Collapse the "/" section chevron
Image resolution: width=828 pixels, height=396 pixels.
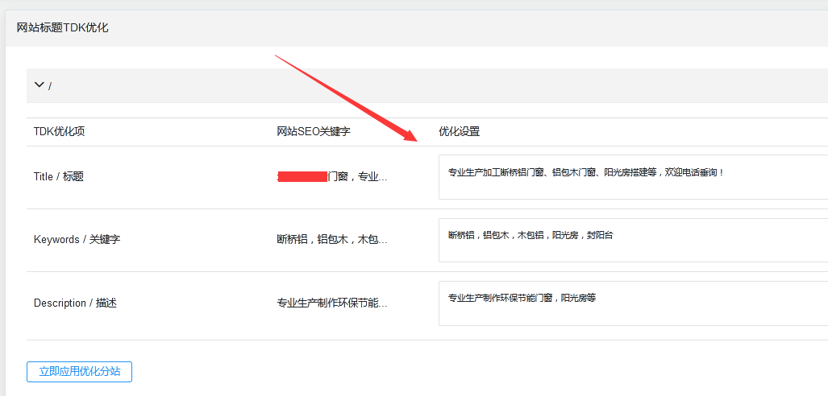(x=39, y=85)
